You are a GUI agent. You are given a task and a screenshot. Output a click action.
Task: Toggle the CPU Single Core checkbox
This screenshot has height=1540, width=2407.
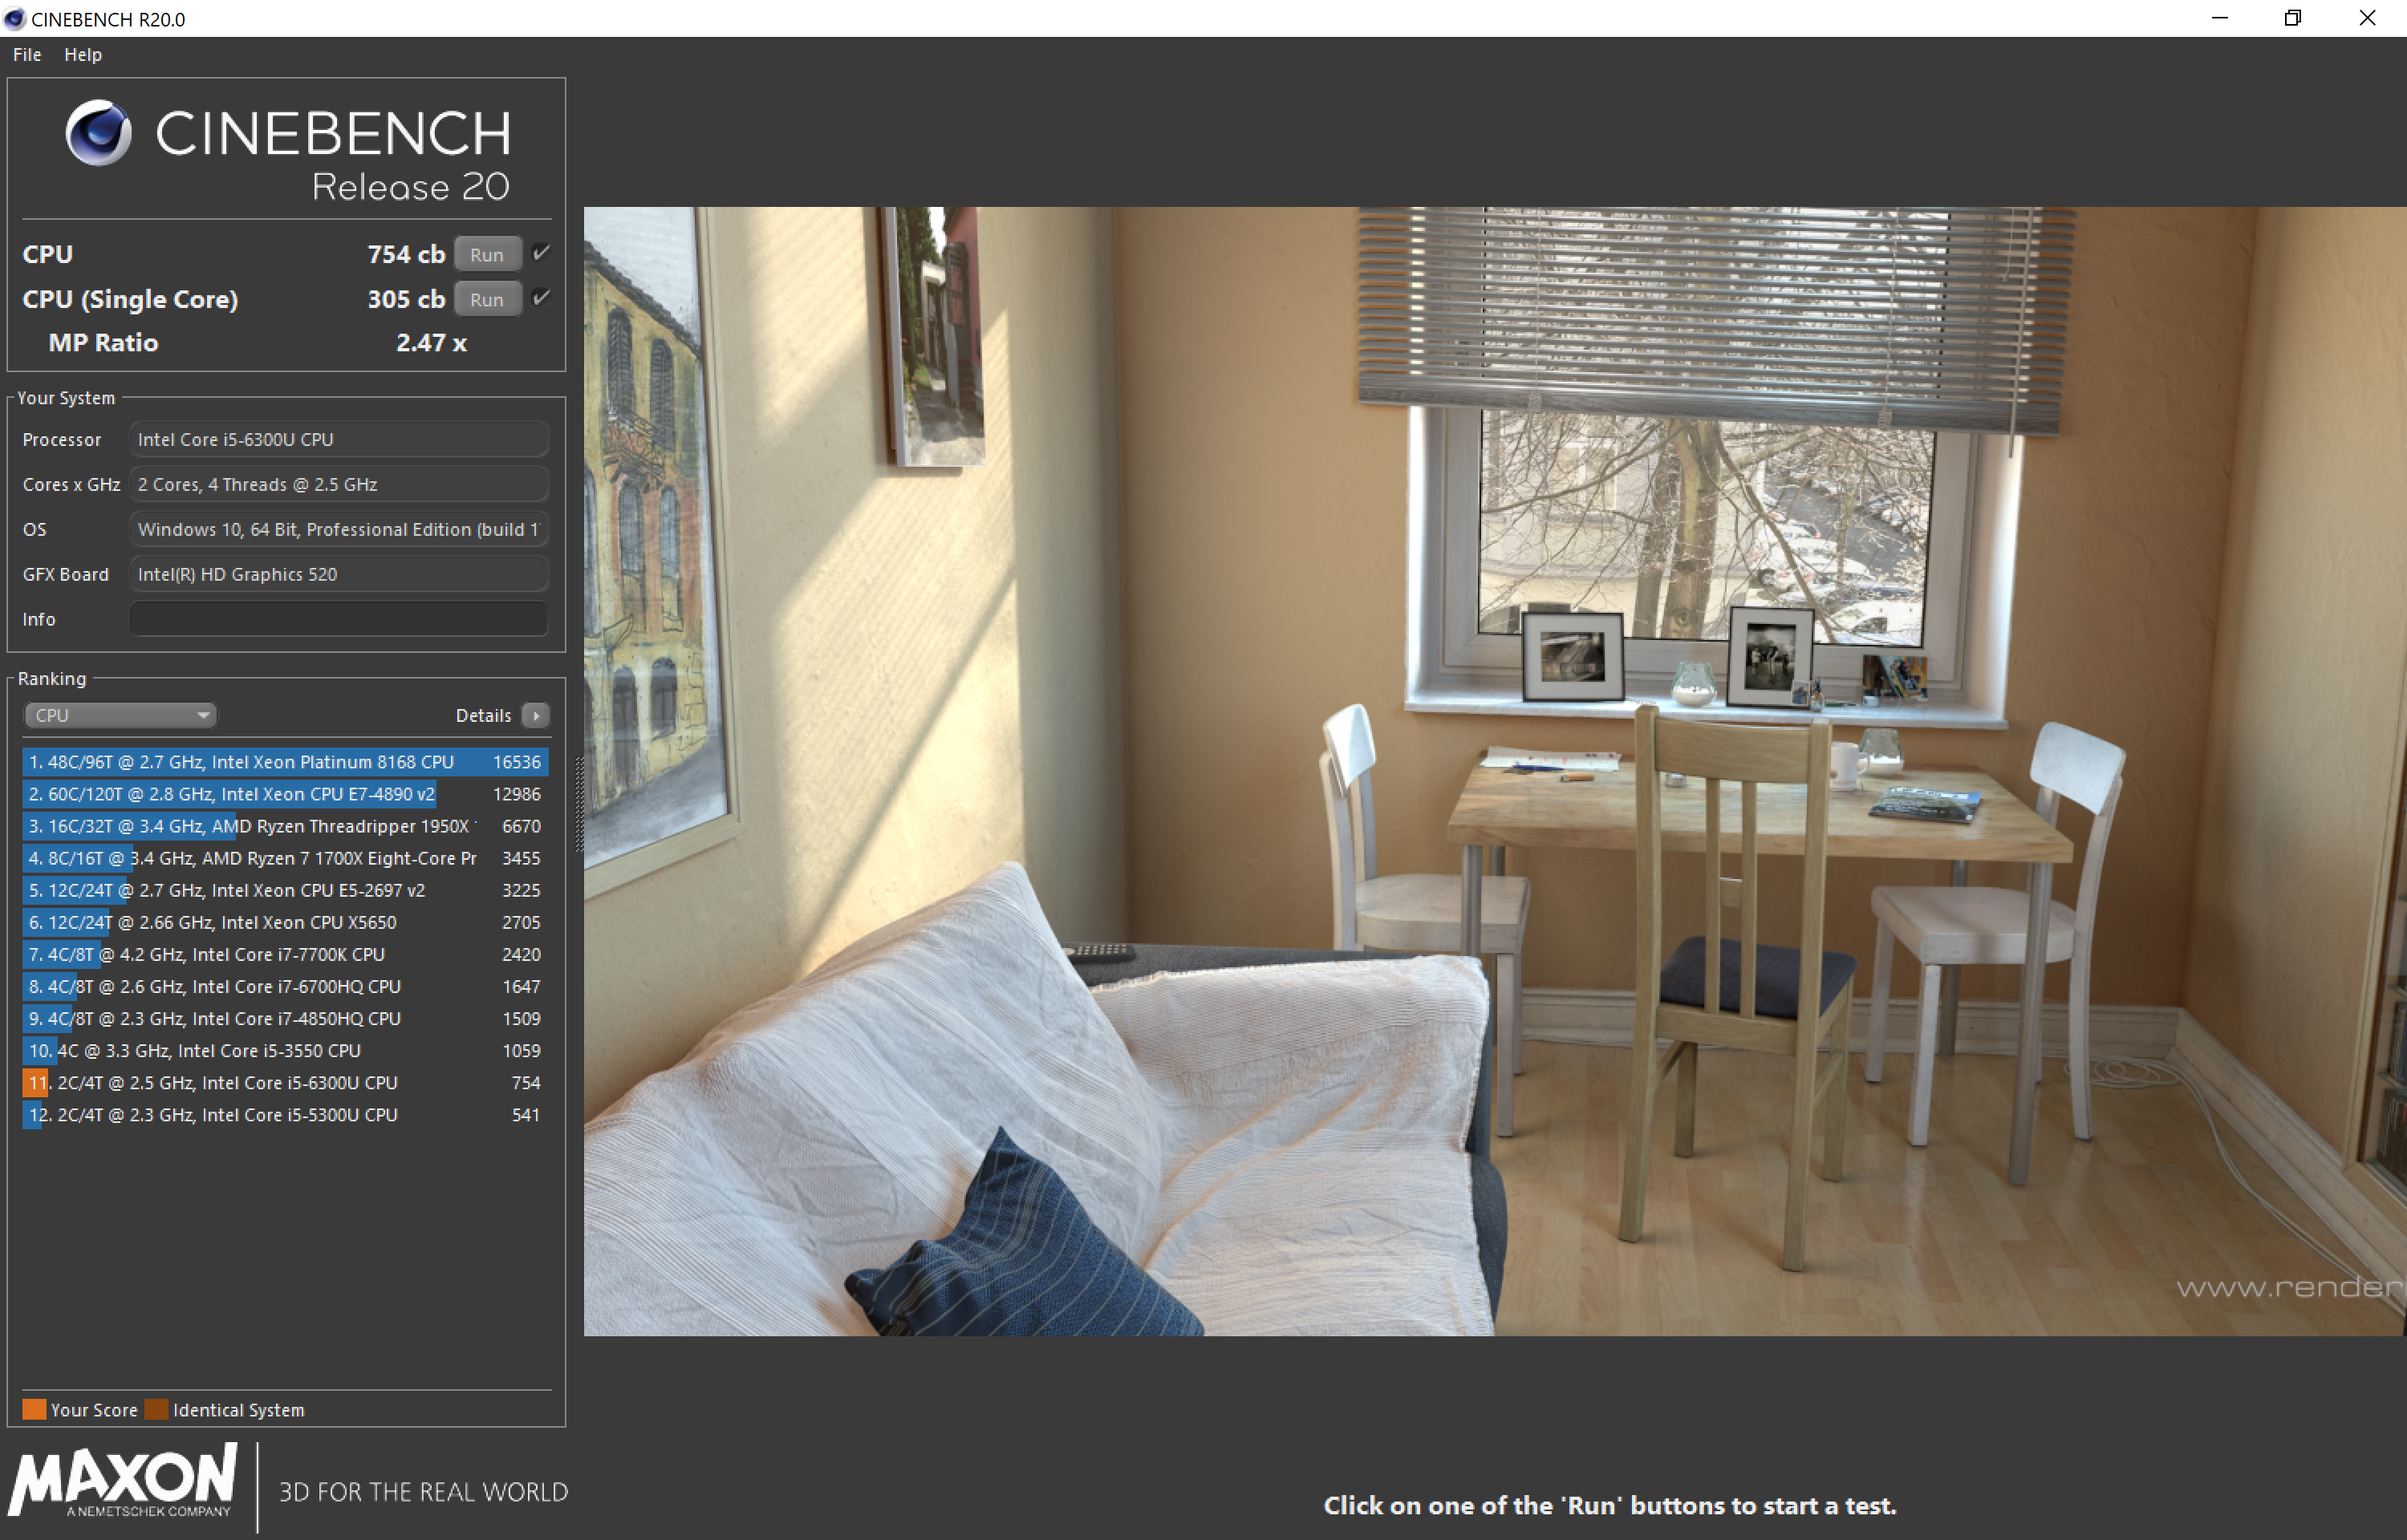click(x=541, y=298)
